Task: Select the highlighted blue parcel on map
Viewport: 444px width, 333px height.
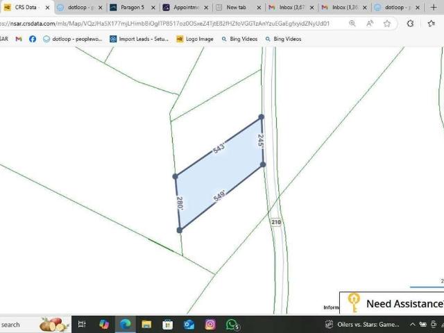Action: coord(219,173)
